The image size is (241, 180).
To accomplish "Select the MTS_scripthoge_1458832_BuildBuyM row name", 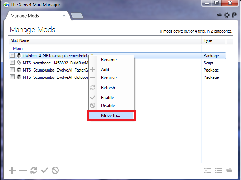I will [56, 63].
